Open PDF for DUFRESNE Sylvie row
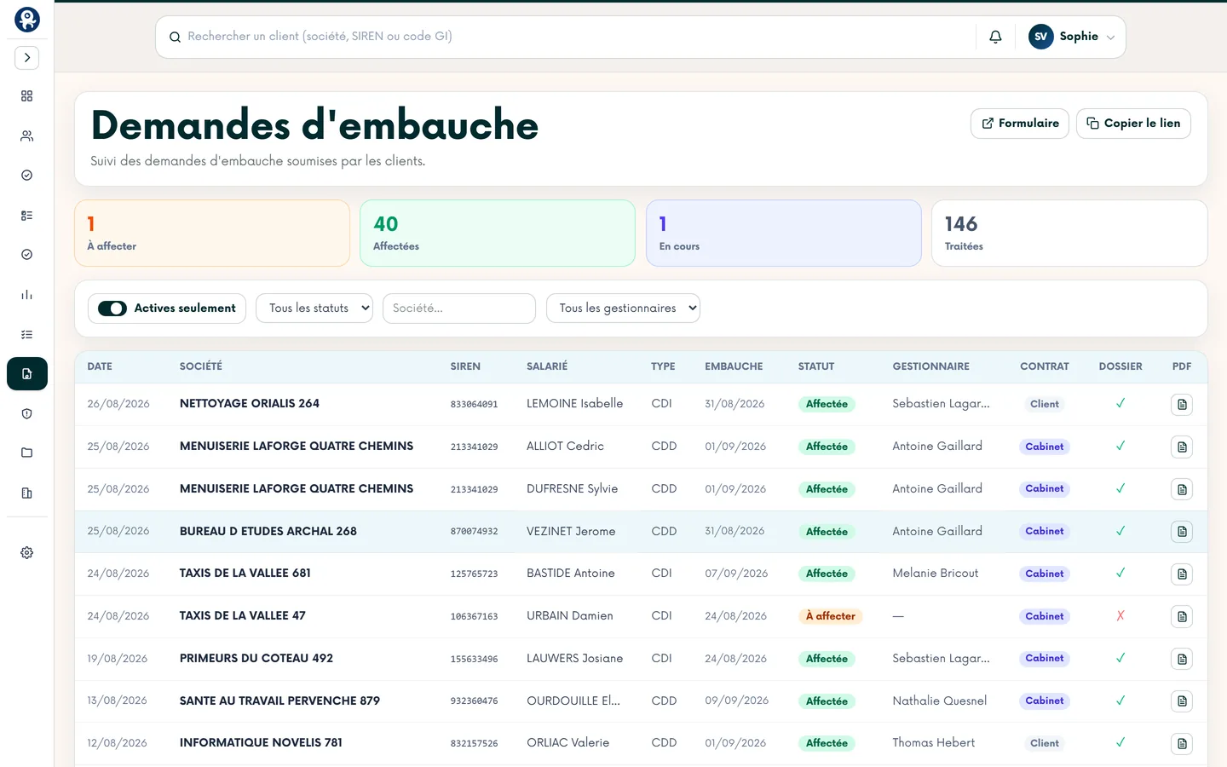 [x=1182, y=489]
